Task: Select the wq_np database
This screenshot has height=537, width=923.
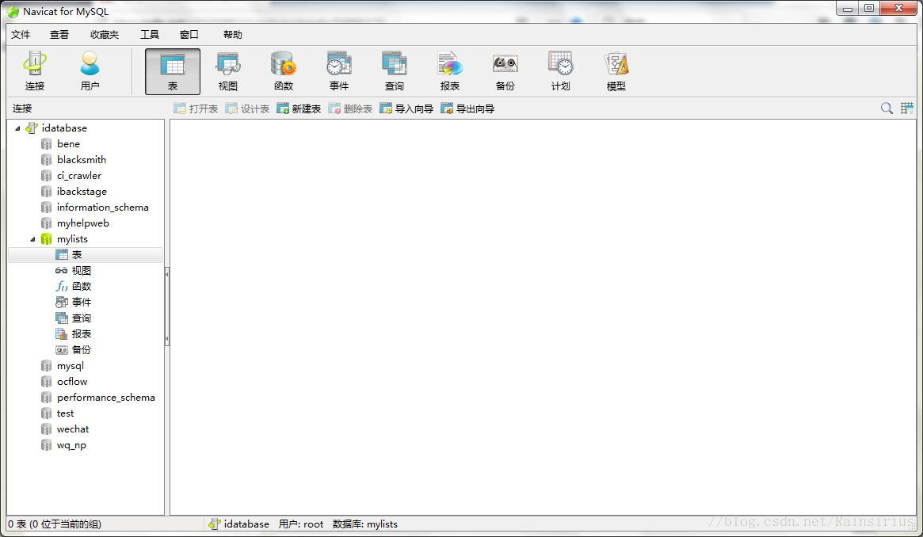Action: point(71,445)
